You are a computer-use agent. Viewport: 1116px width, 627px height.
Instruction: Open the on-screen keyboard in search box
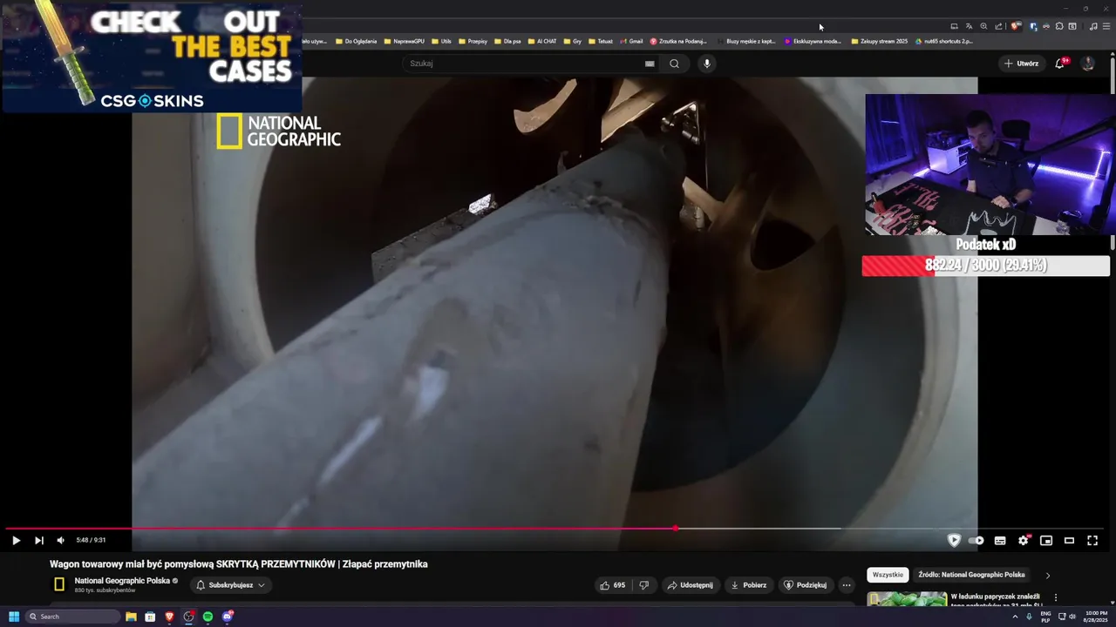click(x=650, y=64)
